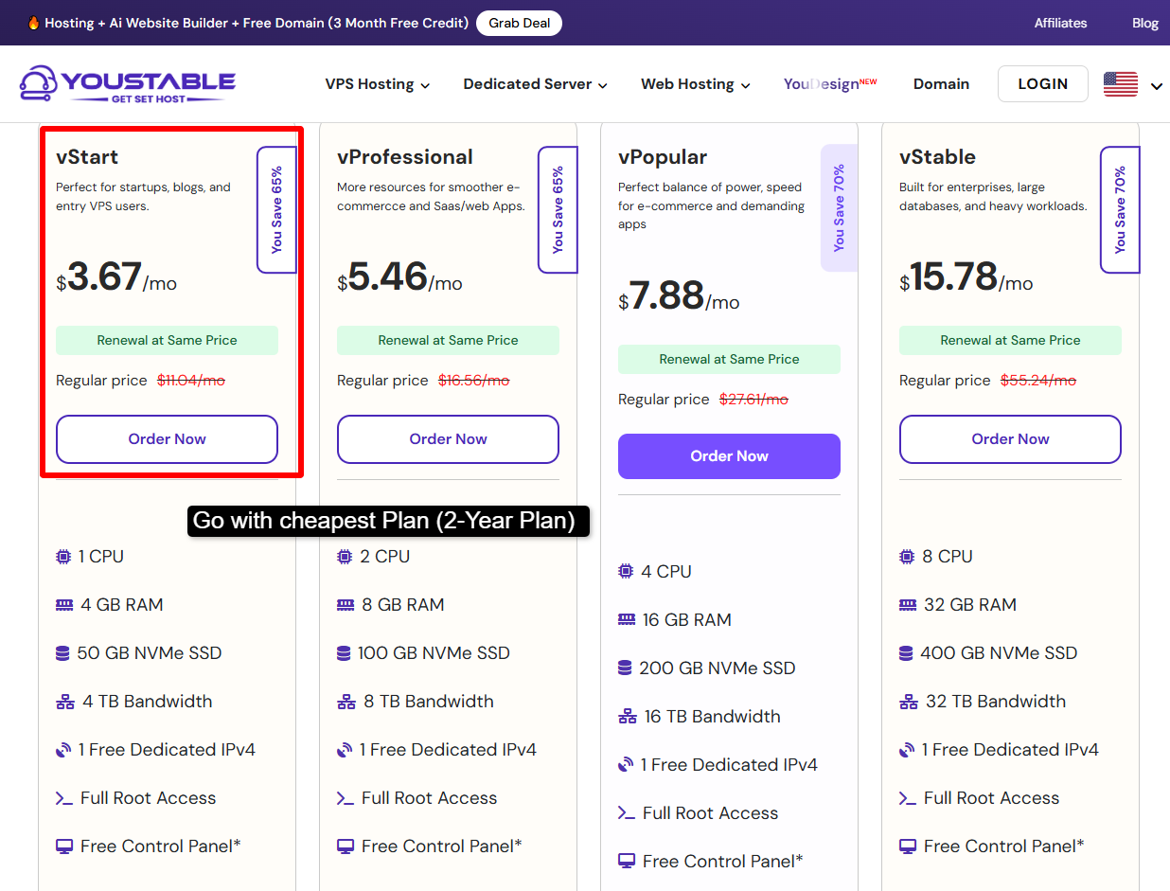Screen dimensions: 1170x891
Task: Expand the VPS Hosting menu
Action: [378, 84]
